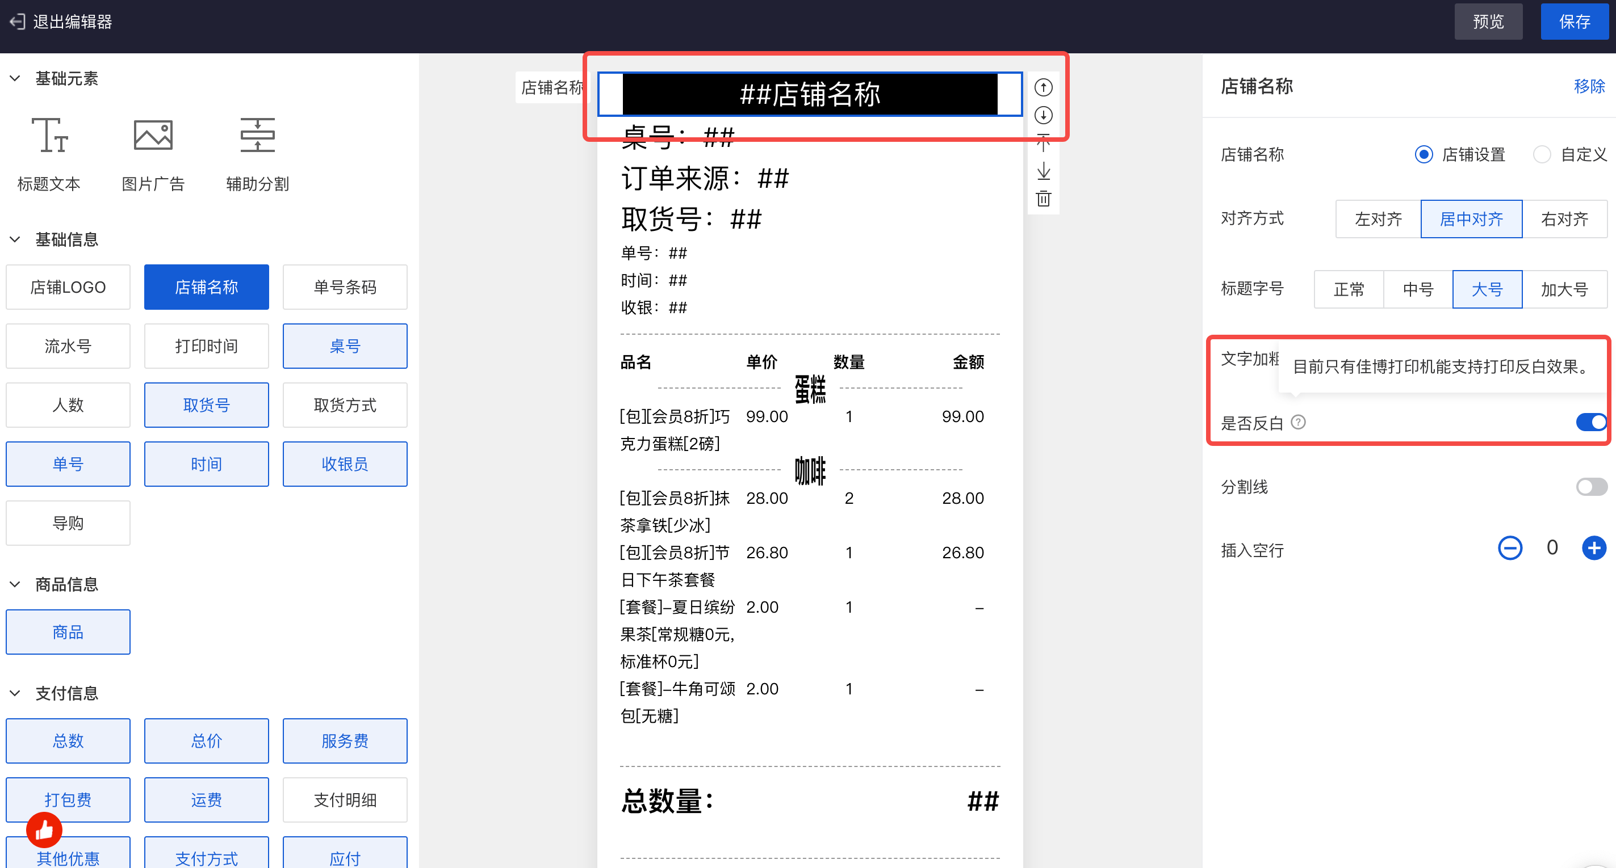Screen dimensions: 1616x868
Task: Move element to bottom icon
Action: coord(1043,171)
